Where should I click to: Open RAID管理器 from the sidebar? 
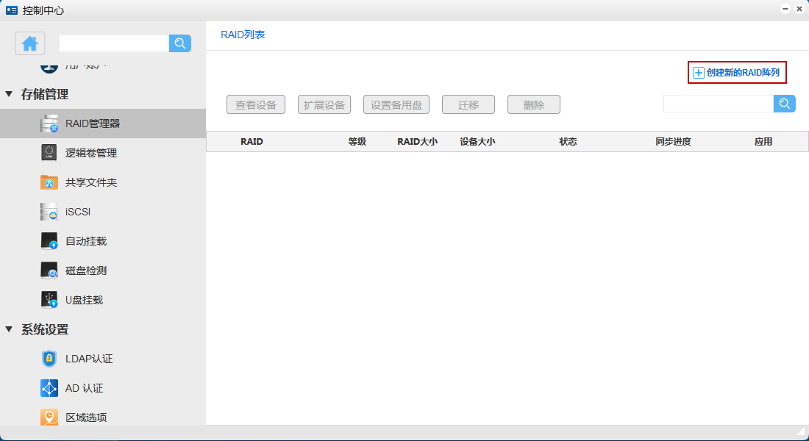pos(92,123)
